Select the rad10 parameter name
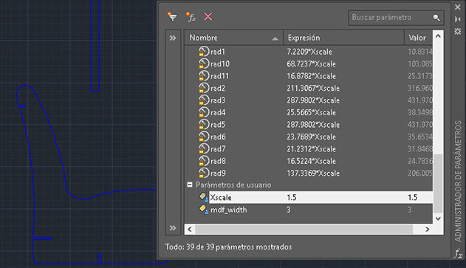 click(x=220, y=64)
